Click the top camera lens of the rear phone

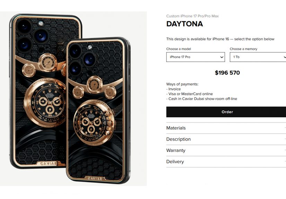24,27
